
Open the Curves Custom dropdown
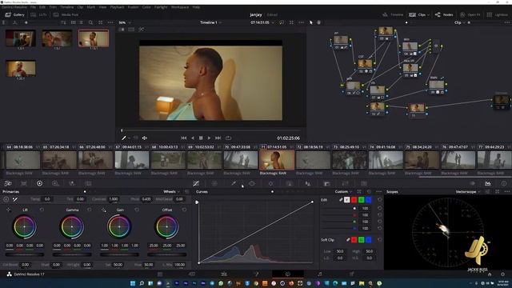tap(343, 192)
